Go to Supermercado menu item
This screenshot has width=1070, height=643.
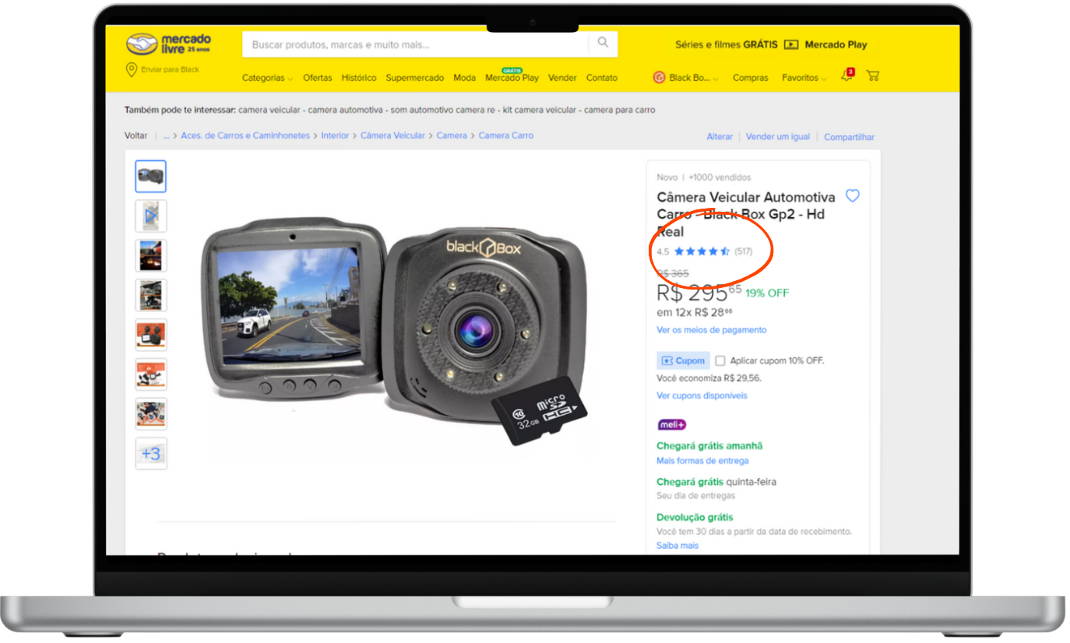tap(415, 78)
